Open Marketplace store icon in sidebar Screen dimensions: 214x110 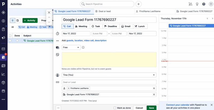[x=3, y=91]
